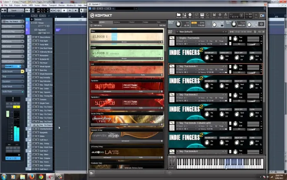The height and width of the screenshot is (180, 287).
Task: Open the Kontakt Files disk icon
Action: coord(214,15)
